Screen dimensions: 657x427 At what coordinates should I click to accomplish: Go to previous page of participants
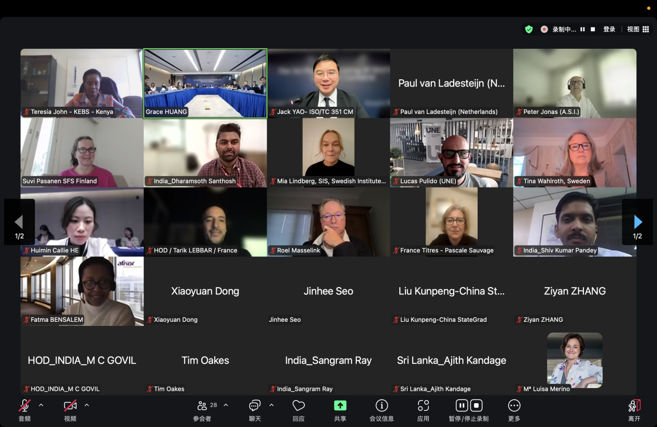[19, 222]
